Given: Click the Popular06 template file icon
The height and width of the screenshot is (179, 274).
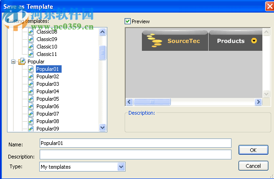Looking at the screenshot, I should pos(31,106).
